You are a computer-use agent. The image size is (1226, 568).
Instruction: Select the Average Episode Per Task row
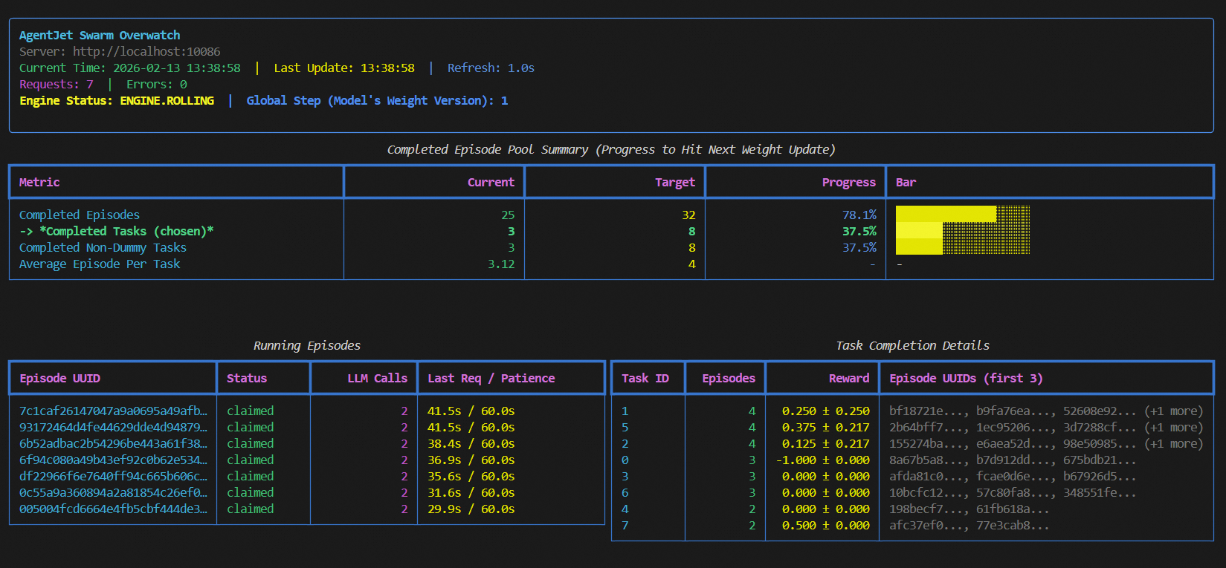click(100, 264)
